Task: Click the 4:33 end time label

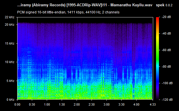Action: 153,104
